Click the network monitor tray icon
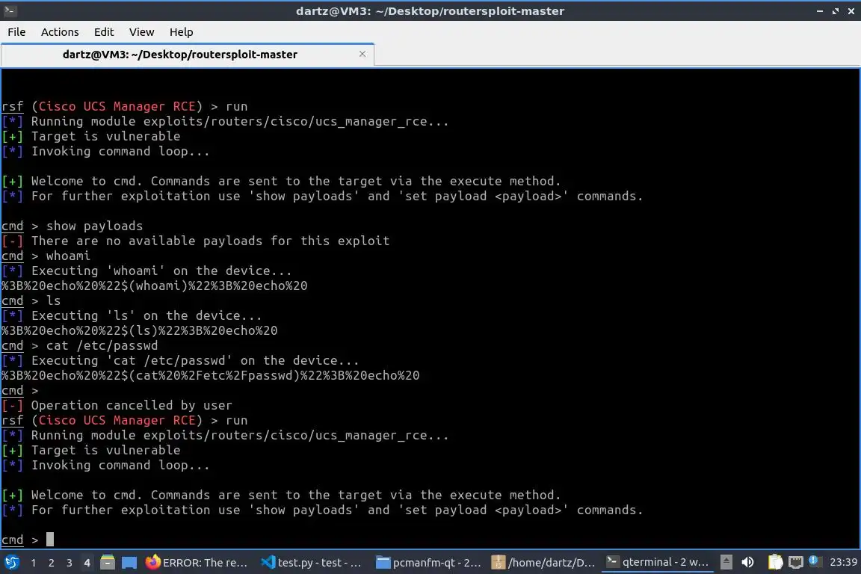 [796, 563]
